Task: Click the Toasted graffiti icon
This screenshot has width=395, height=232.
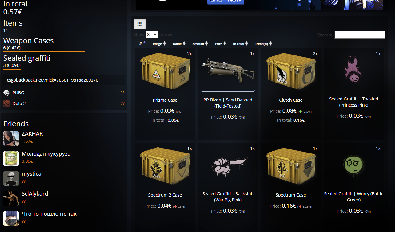Action: coord(353,70)
